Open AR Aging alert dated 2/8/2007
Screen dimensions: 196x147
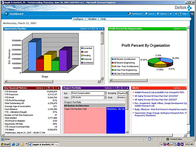(x=156, y=100)
